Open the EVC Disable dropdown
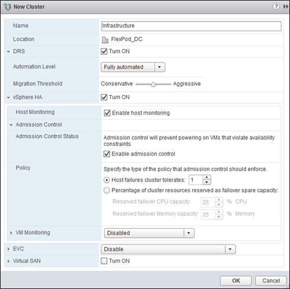The width and height of the screenshot is (290, 289). pyautogui.click(x=168, y=249)
